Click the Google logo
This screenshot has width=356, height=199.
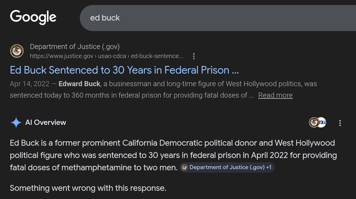[33, 17]
